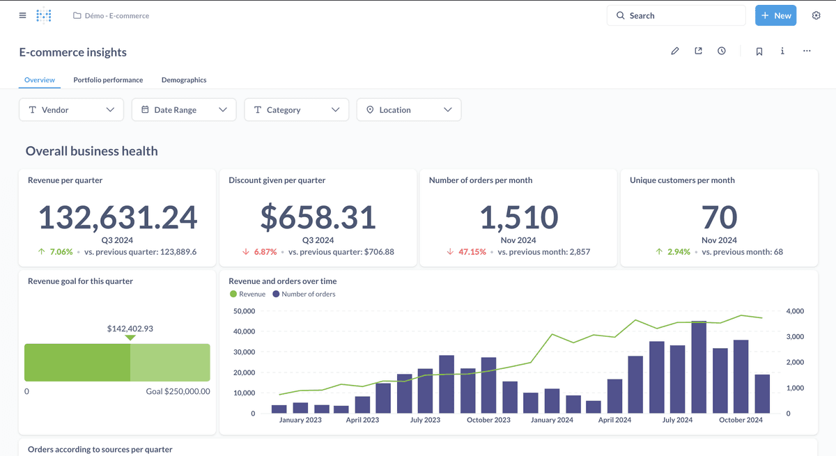Click the purple Number of orders legend dot
Screen dimensions: 836x456
coord(276,294)
